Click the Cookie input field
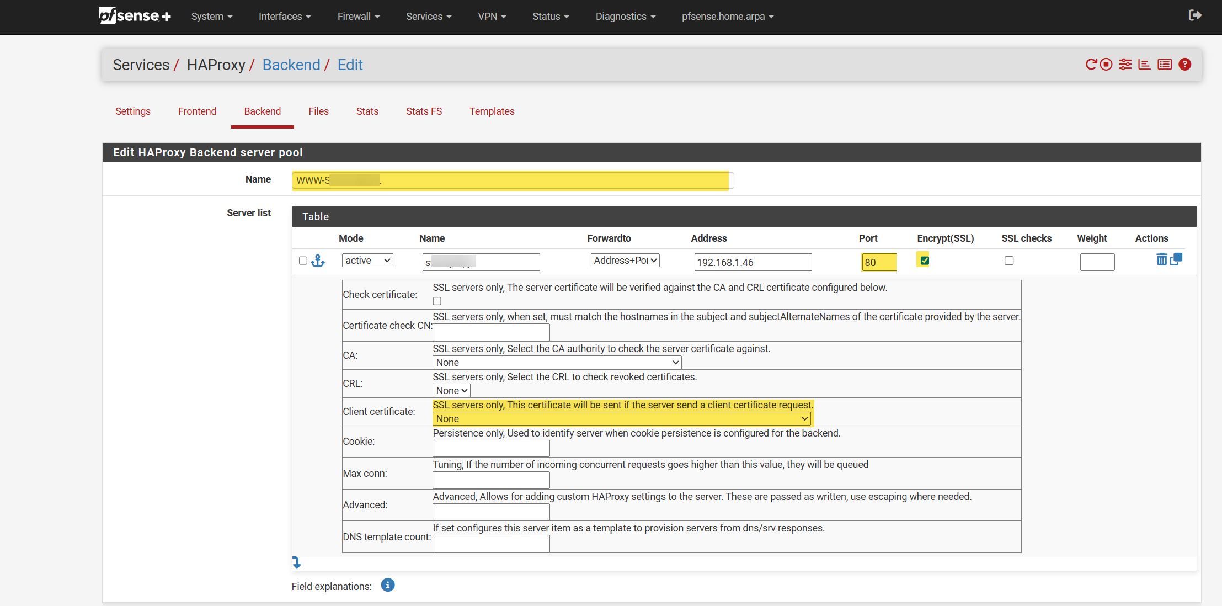This screenshot has width=1222, height=606. tap(491, 448)
